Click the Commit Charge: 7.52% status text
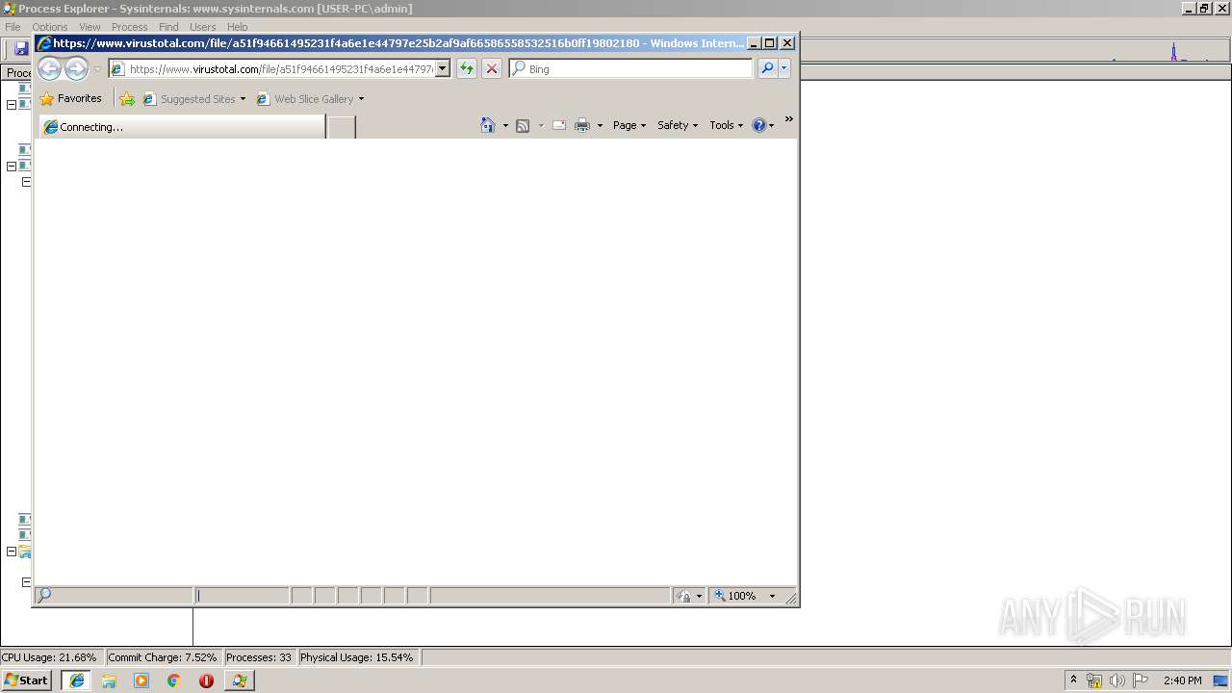Screen dimensions: 1232x693 click(163, 657)
